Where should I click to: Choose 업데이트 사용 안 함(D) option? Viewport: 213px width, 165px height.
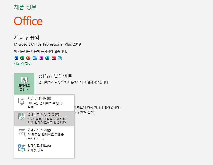click(44, 118)
